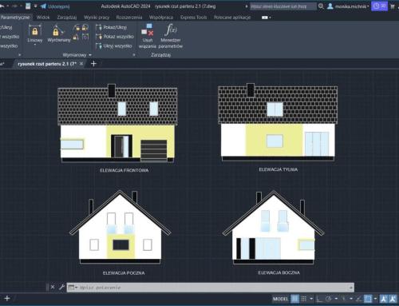The image size is (399, 306).
Task: Close the rysunek rzut parteru 2.1 tab
Action: click(81, 64)
